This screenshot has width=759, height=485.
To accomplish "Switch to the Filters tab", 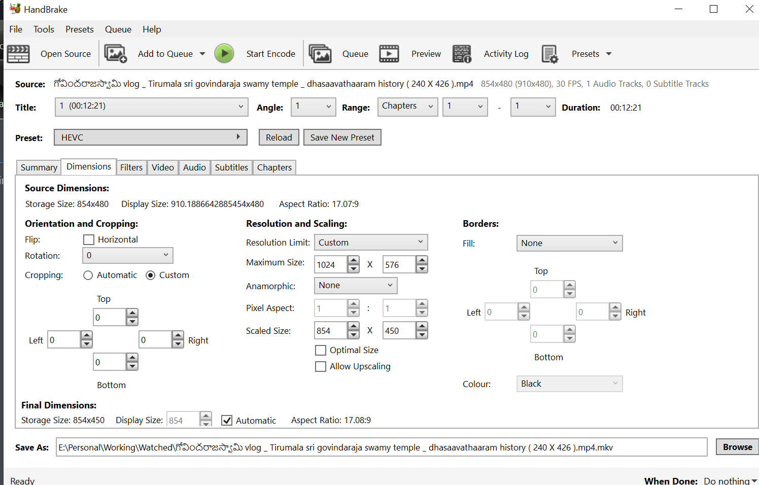I will [x=131, y=167].
